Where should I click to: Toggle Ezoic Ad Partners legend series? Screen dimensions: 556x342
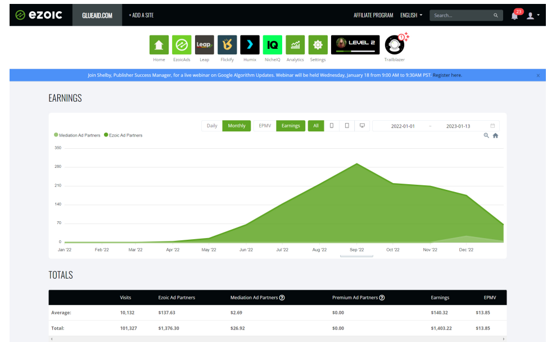[x=123, y=135]
